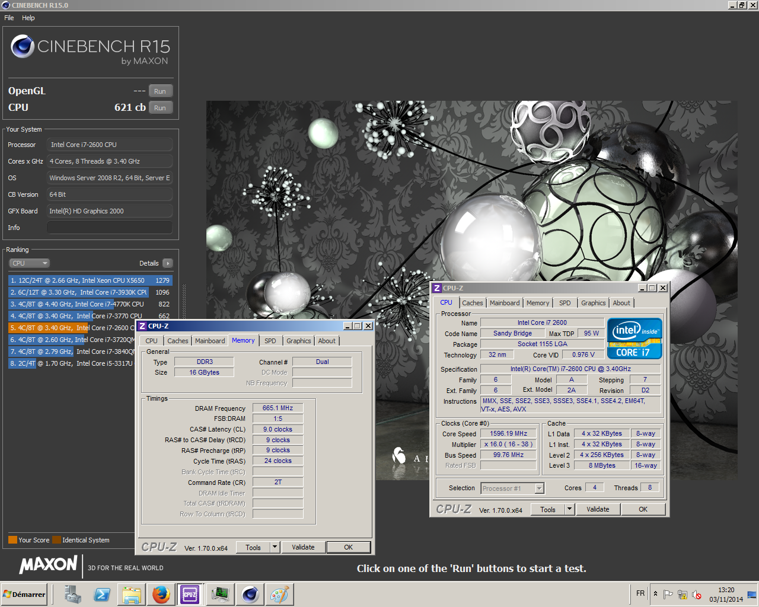Screen dimensions: 759x607
Task: Expand ranking Details arrow button
Action: [168, 263]
